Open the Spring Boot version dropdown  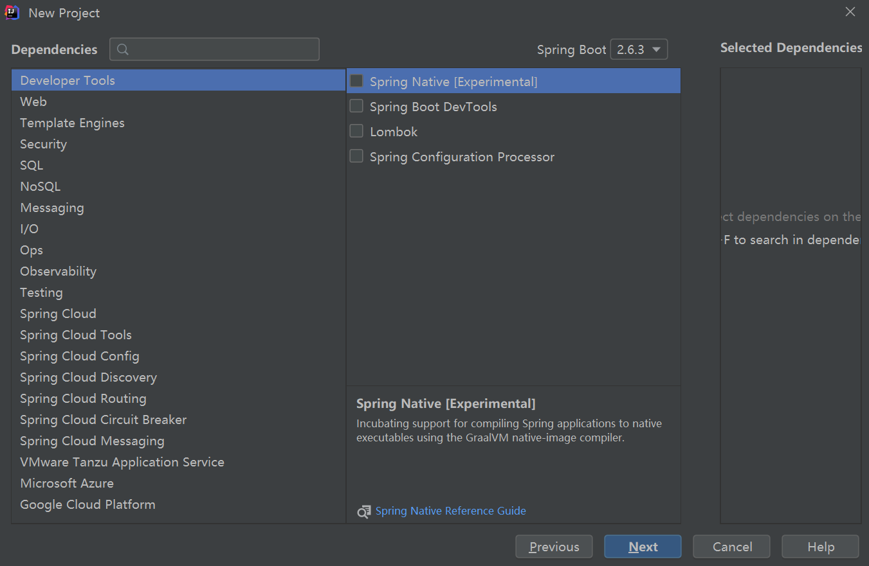[639, 49]
